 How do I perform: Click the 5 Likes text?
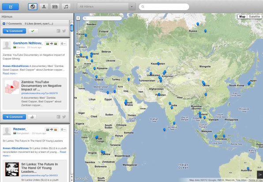(x=39, y=24)
